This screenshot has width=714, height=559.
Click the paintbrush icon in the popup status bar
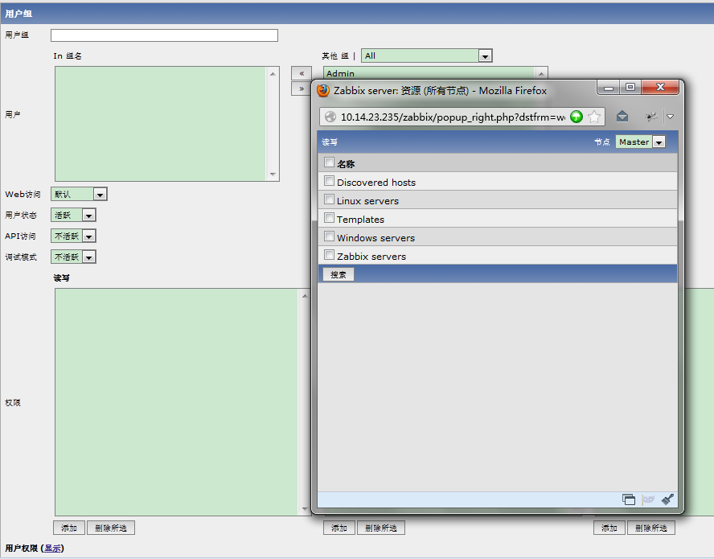(667, 499)
